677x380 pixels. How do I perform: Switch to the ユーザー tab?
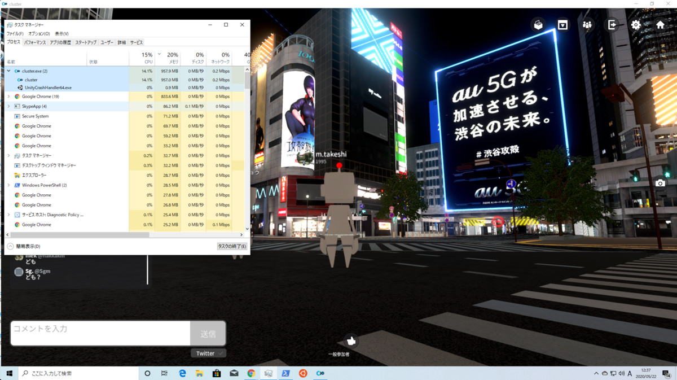click(x=107, y=42)
